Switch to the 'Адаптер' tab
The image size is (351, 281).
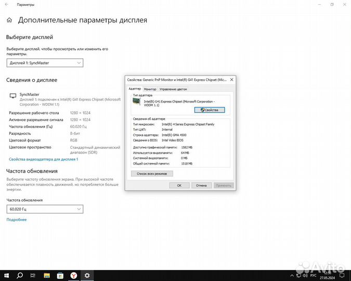[135, 89]
